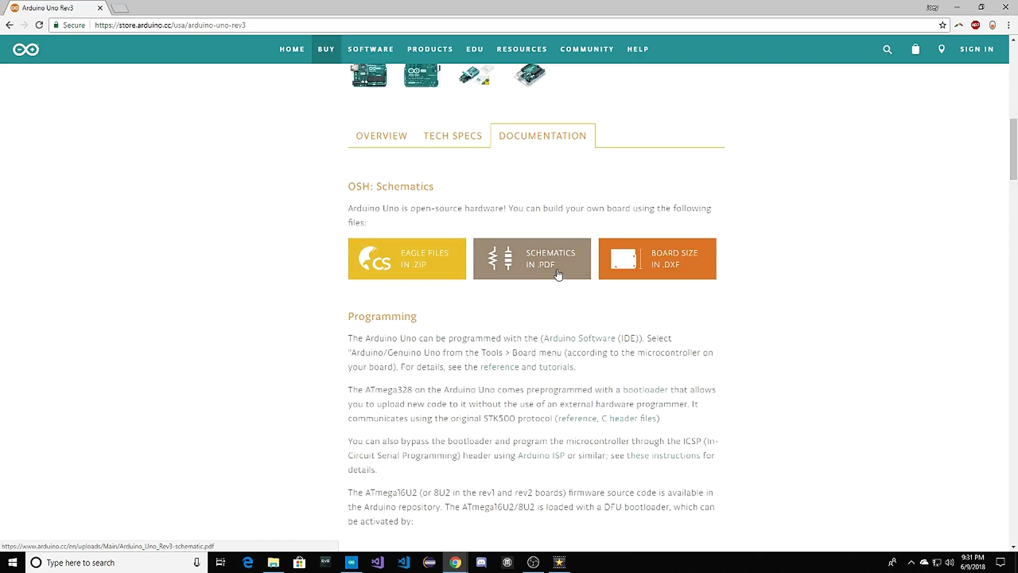Open Discord from the taskbar
Viewport: 1018px width, 573px height.
click(481, 562)
